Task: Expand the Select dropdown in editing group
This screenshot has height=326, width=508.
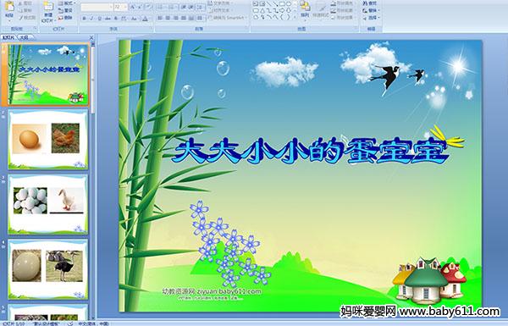Action: click(x=372, y=18)
